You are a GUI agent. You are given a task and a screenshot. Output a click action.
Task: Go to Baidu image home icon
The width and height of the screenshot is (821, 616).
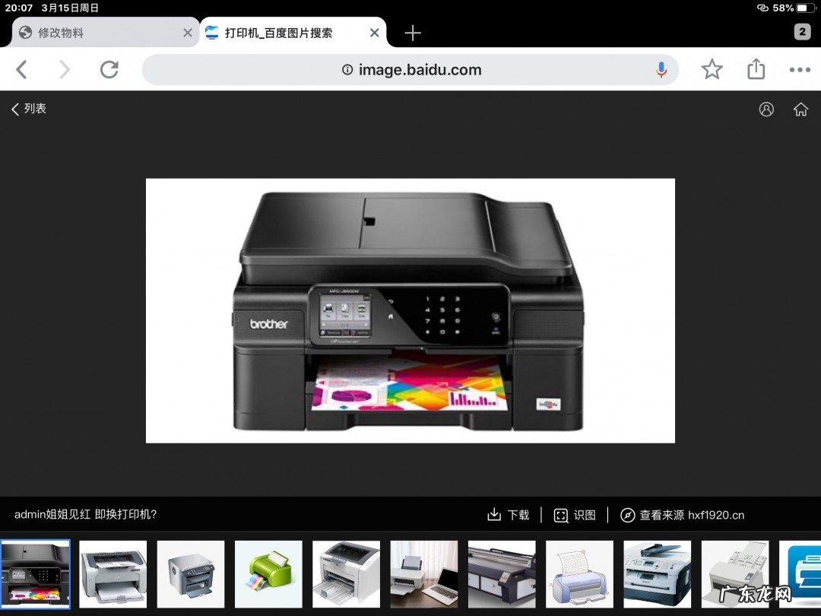click(800, 110)
